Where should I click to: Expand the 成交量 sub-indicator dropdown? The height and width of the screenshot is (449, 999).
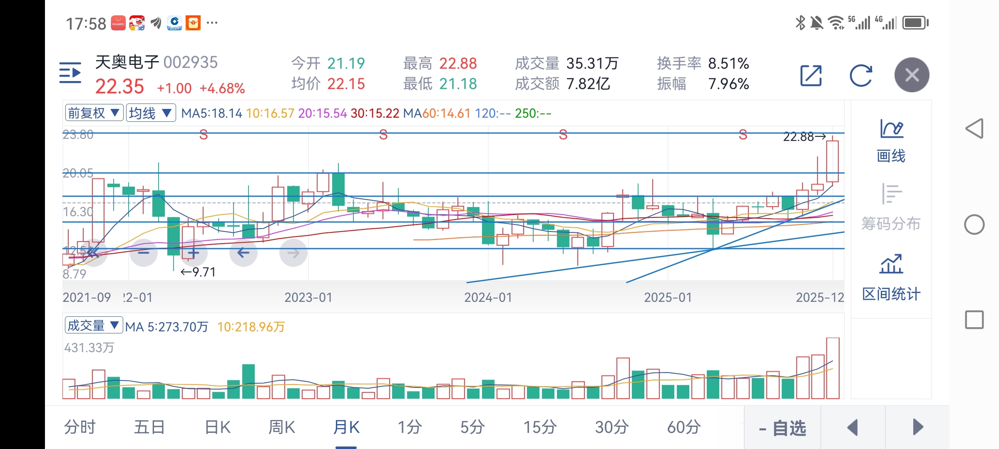coord(94,326)
